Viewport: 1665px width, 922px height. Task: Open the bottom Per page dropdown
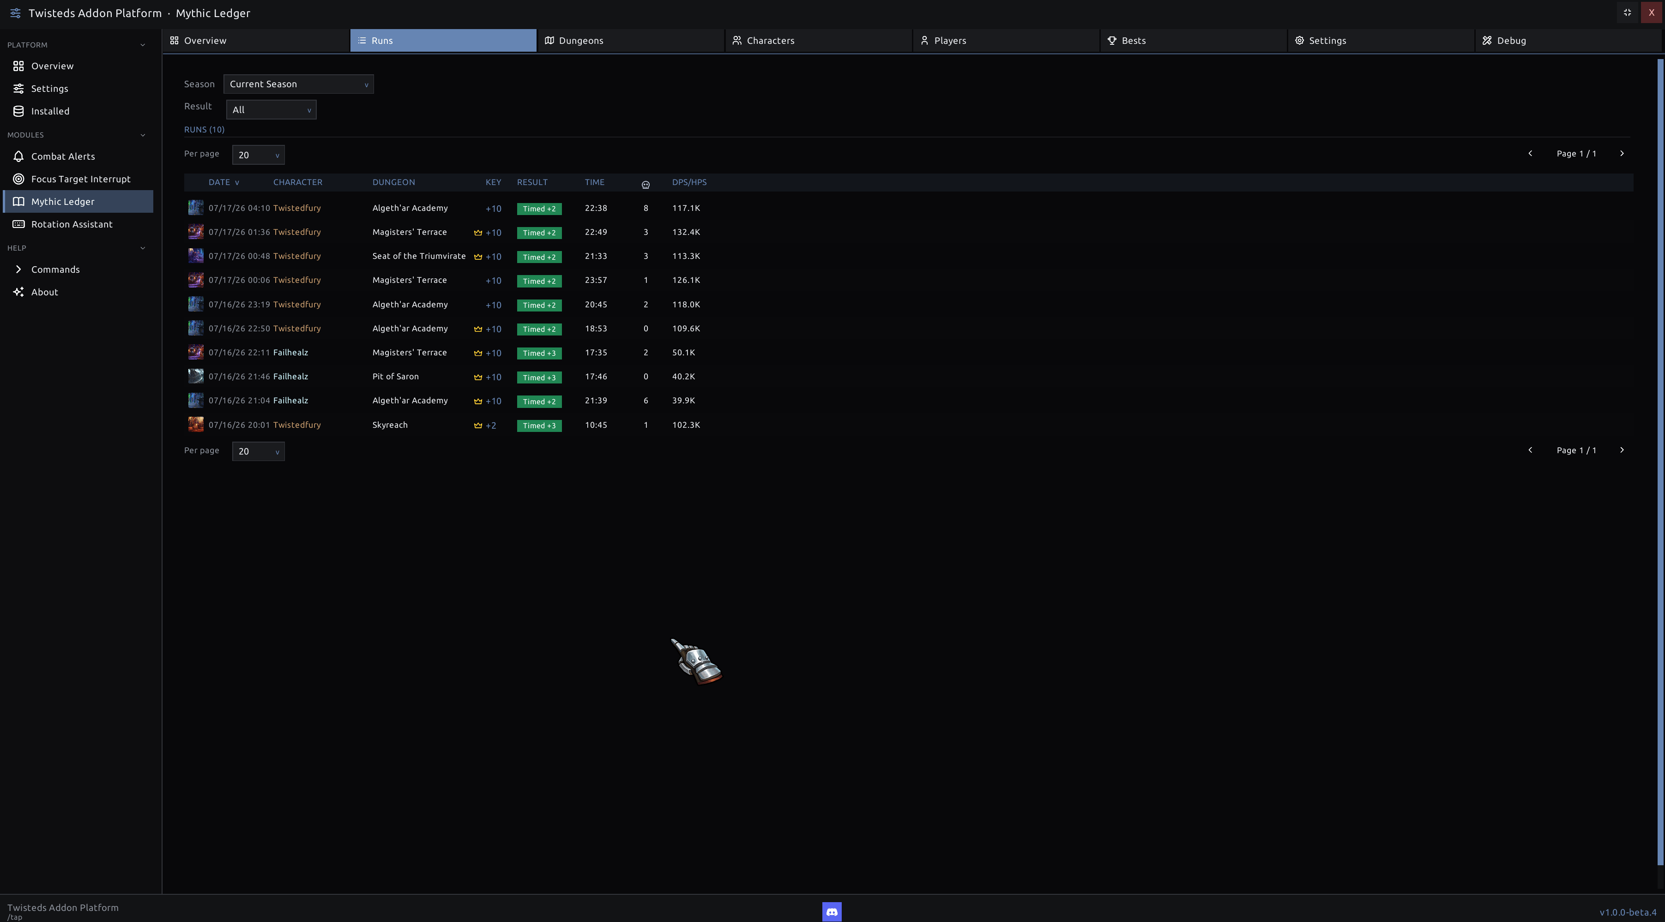point(258,451)
